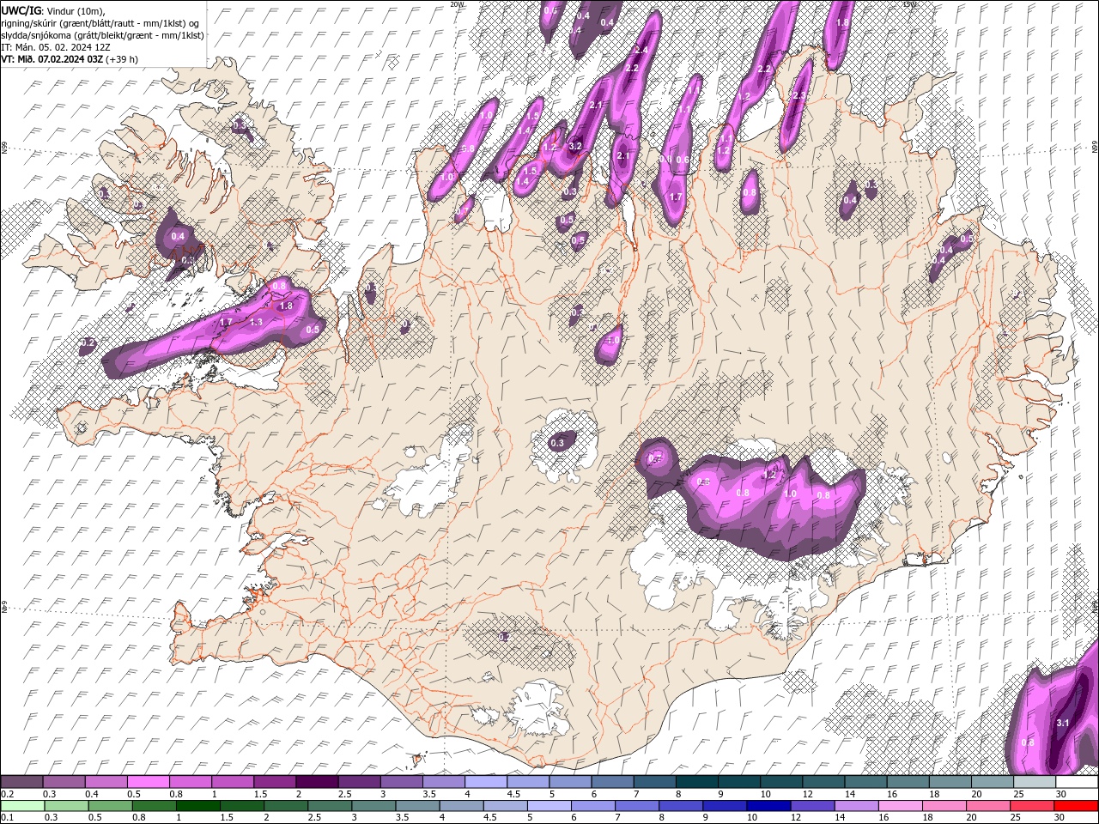Click the light pink lower swatch labeled 16
The image size is (1099, 824).
coord(900,805)
